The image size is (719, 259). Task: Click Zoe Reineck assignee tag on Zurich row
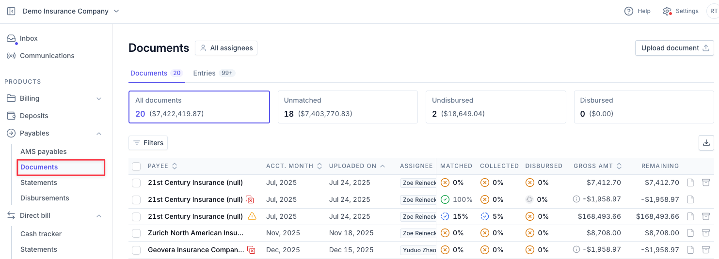(418, 233)
